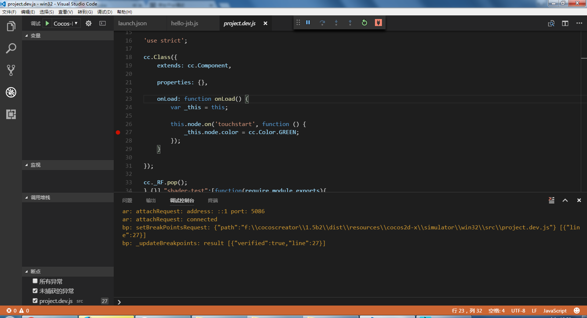The image size is (587, 318).
Task: Switch to the 终端 panel tab
Action: click(213, 200)
